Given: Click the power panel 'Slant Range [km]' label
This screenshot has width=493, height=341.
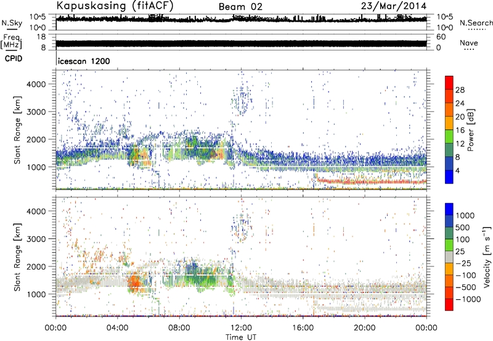Looking at the screenshot, I should tap(17, 130).
